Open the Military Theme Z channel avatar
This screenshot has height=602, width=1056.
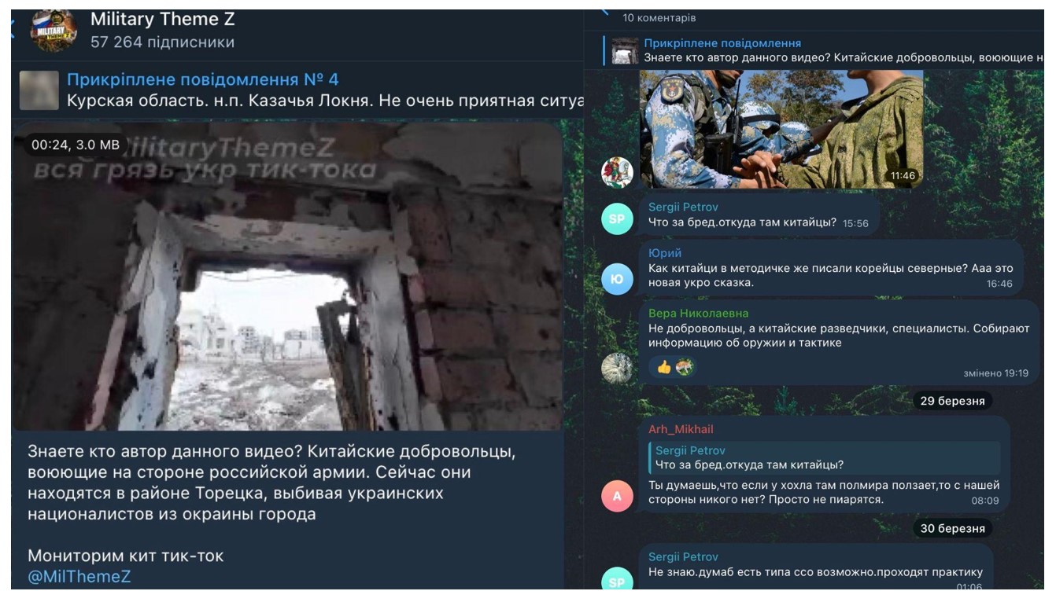(x=54, y=31)
